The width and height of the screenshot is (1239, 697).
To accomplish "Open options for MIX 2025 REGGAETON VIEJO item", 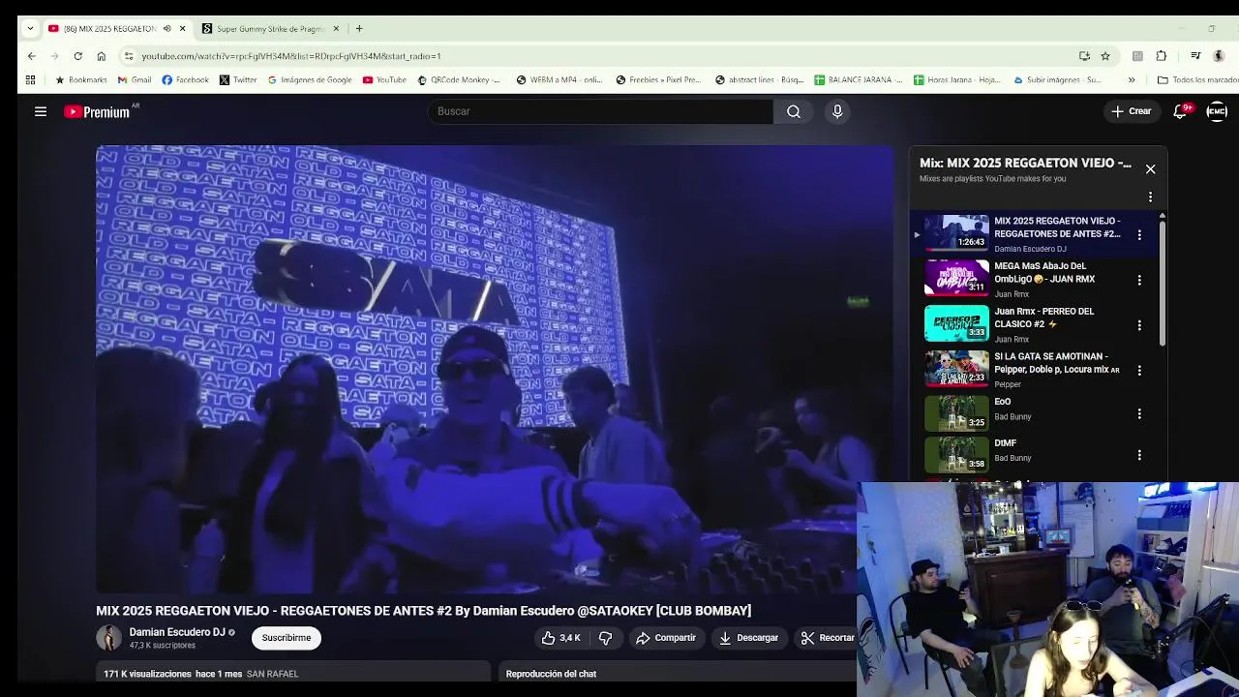I will pyautogui.click(x=1139, y=234).
